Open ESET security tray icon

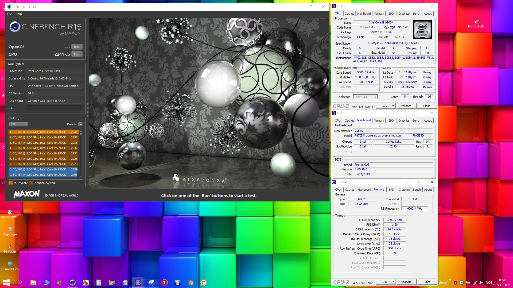[462, 283]
